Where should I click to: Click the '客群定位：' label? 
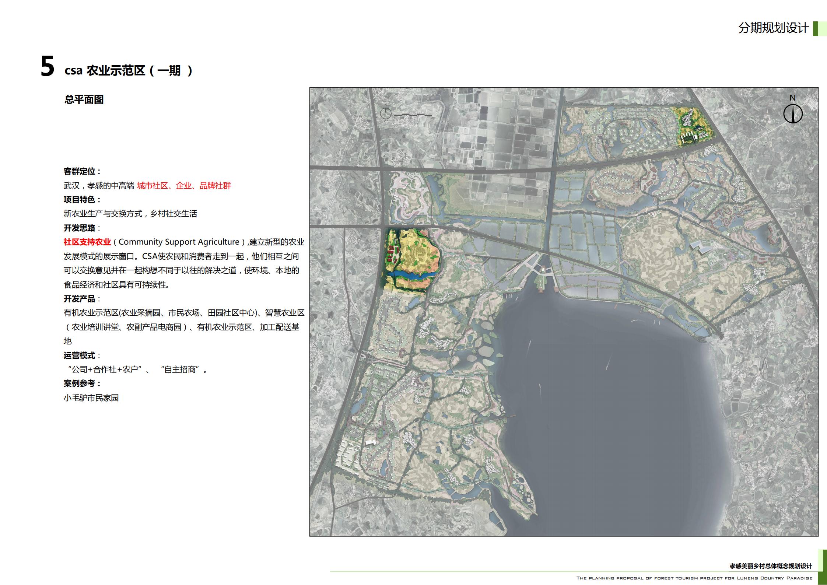click(x=82, y=171)
